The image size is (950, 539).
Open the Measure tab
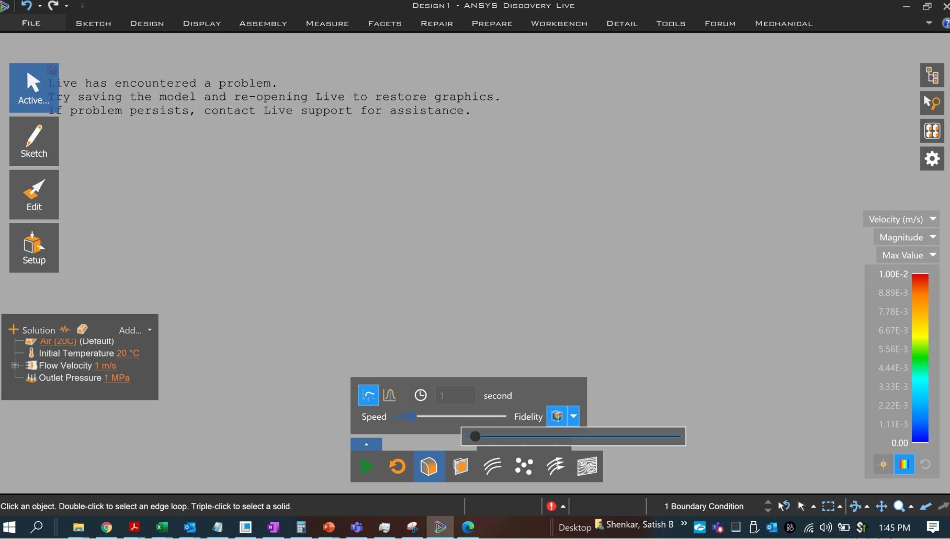click(327, 24)
